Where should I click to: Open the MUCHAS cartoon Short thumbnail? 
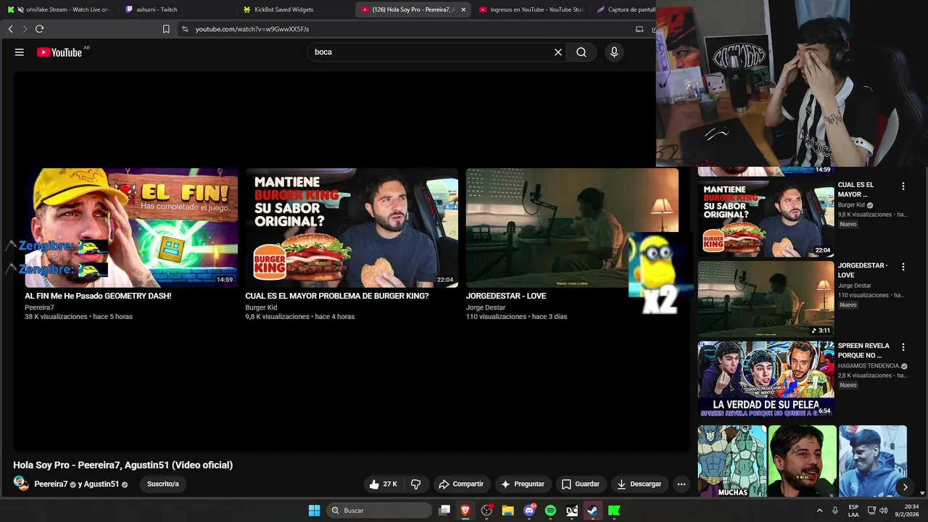tap(732, 461)
